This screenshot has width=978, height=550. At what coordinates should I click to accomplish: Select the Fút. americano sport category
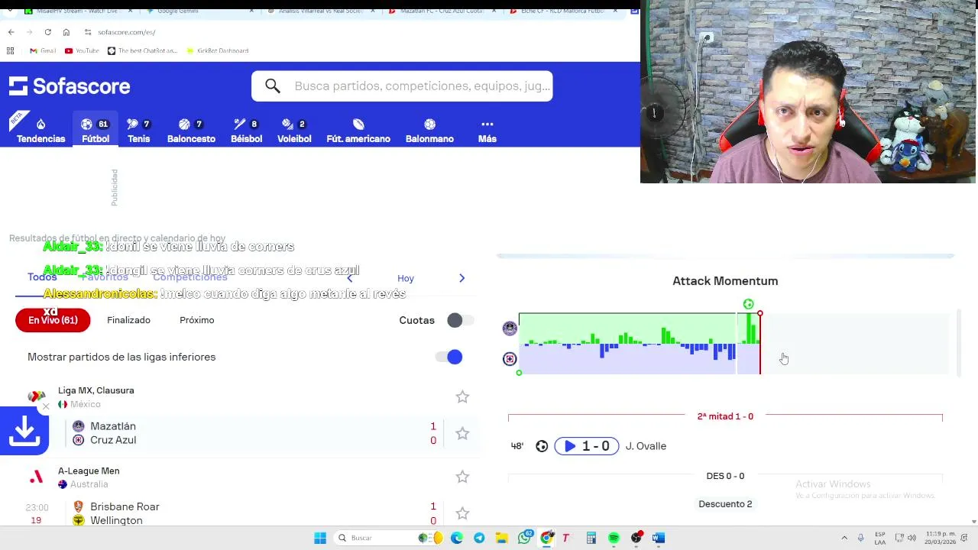[358, 131]
